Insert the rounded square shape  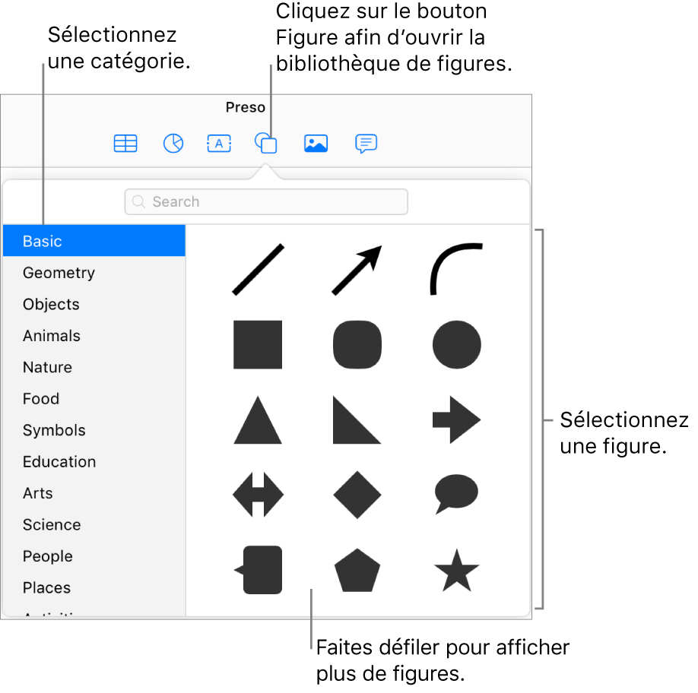coord(357,345)
